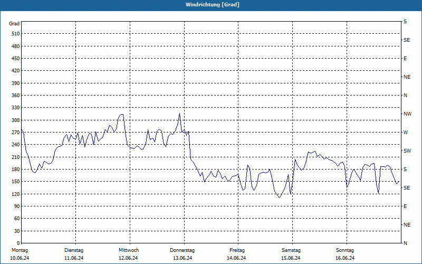
Task: Click the 180 value on the left axis
Action: click(16, 169)
